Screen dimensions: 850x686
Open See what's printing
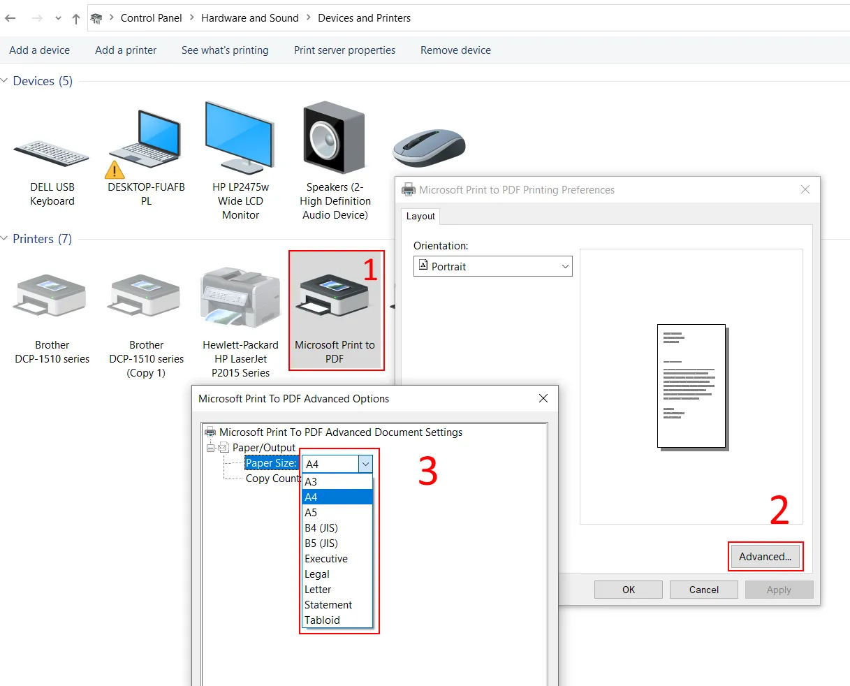click(x=225, y=50)
